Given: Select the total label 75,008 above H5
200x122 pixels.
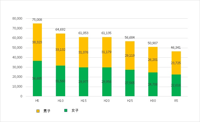Looking at the screenshot, I should (x=37, y=20).
